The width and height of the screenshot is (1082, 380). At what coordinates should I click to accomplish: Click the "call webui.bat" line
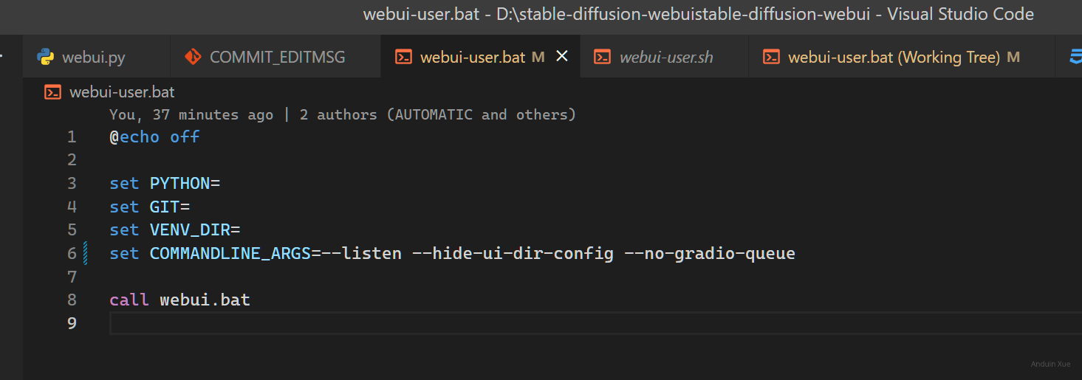tap(179, 300)
